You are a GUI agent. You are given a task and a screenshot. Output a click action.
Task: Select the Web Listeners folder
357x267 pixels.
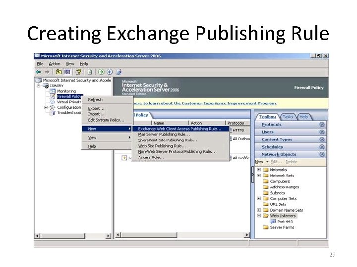[283, 216]
